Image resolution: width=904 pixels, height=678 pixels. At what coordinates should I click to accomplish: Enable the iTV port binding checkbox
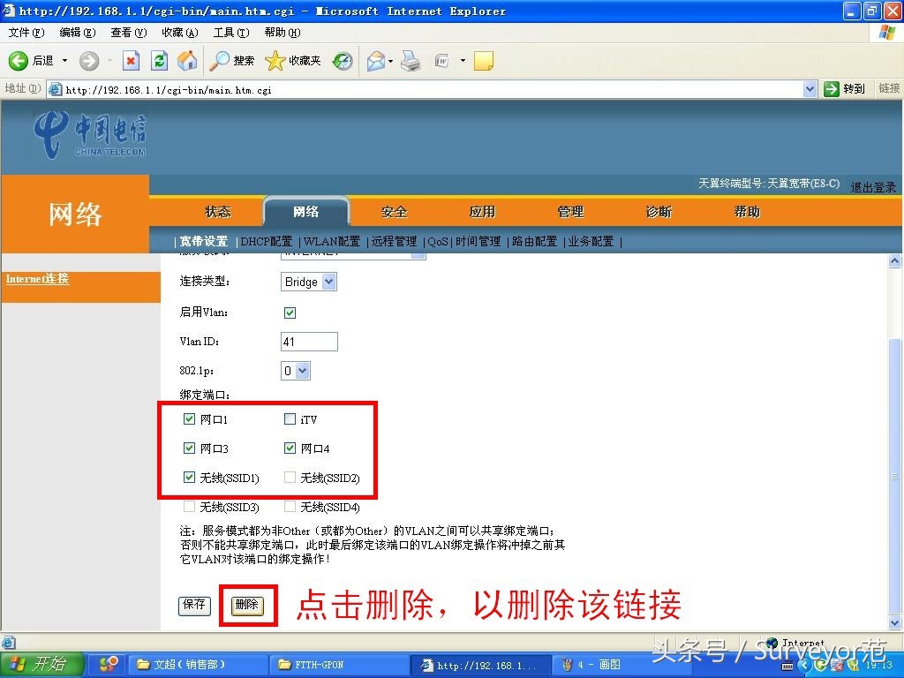(x=289, y=419)
